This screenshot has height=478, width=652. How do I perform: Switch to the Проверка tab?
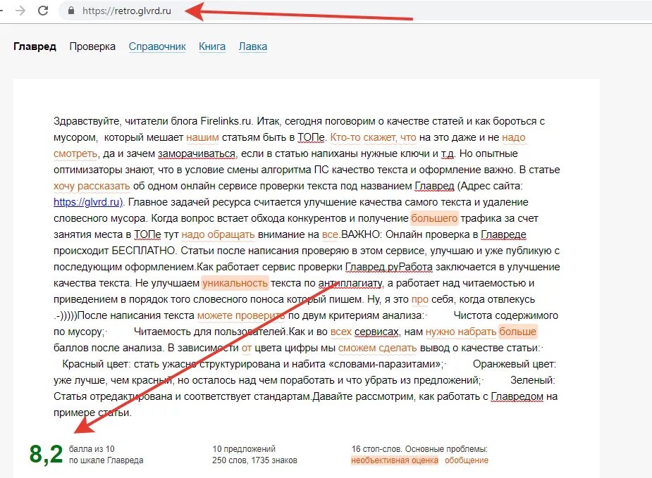click(92, 46)
